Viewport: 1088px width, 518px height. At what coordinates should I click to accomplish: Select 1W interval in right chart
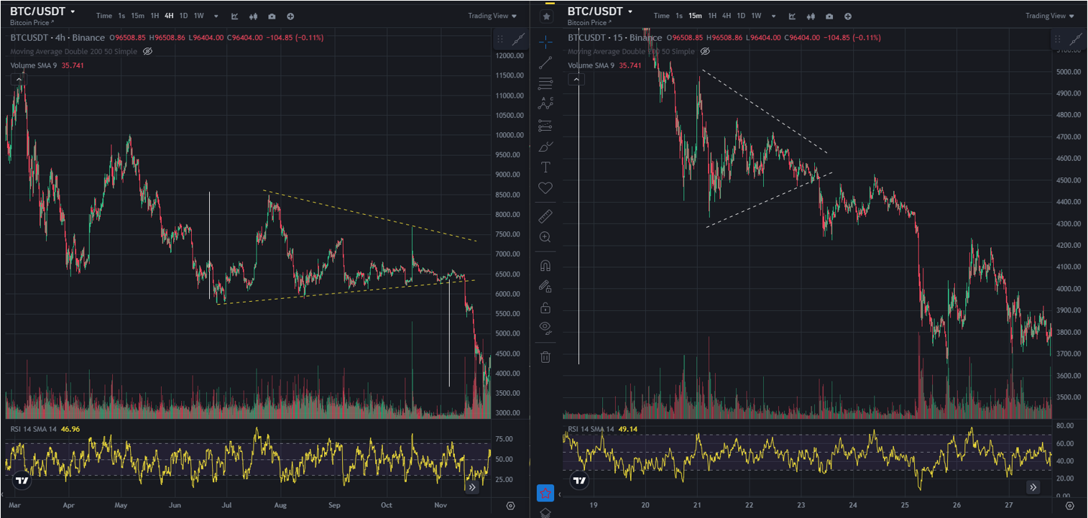pyautogui.click(x=757, y=16)
